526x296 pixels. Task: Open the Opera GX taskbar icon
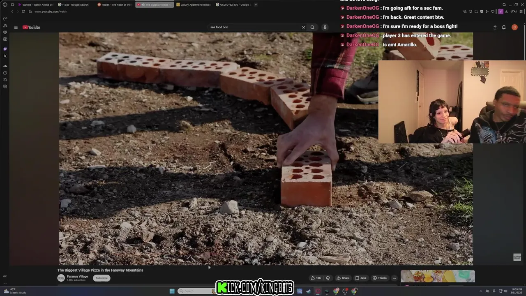point(318,291)
